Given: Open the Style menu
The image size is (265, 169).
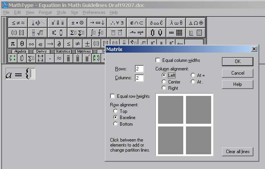Looking at the screenshot, I should [x=61, y=12].
